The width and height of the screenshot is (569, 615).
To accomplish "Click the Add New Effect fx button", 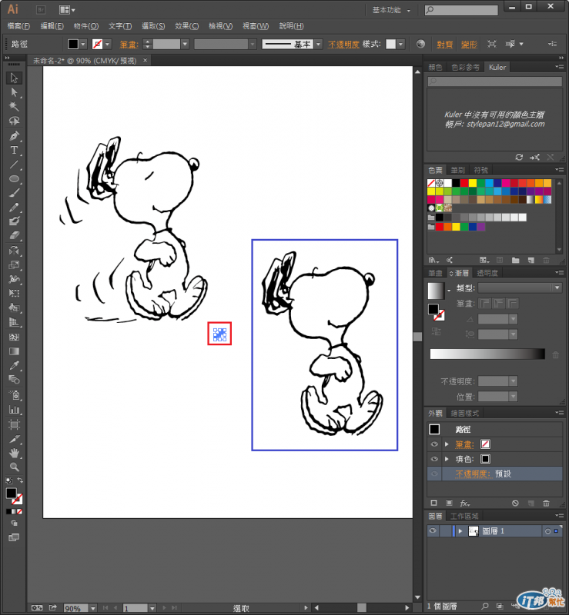I will click(x=465, y=503).
